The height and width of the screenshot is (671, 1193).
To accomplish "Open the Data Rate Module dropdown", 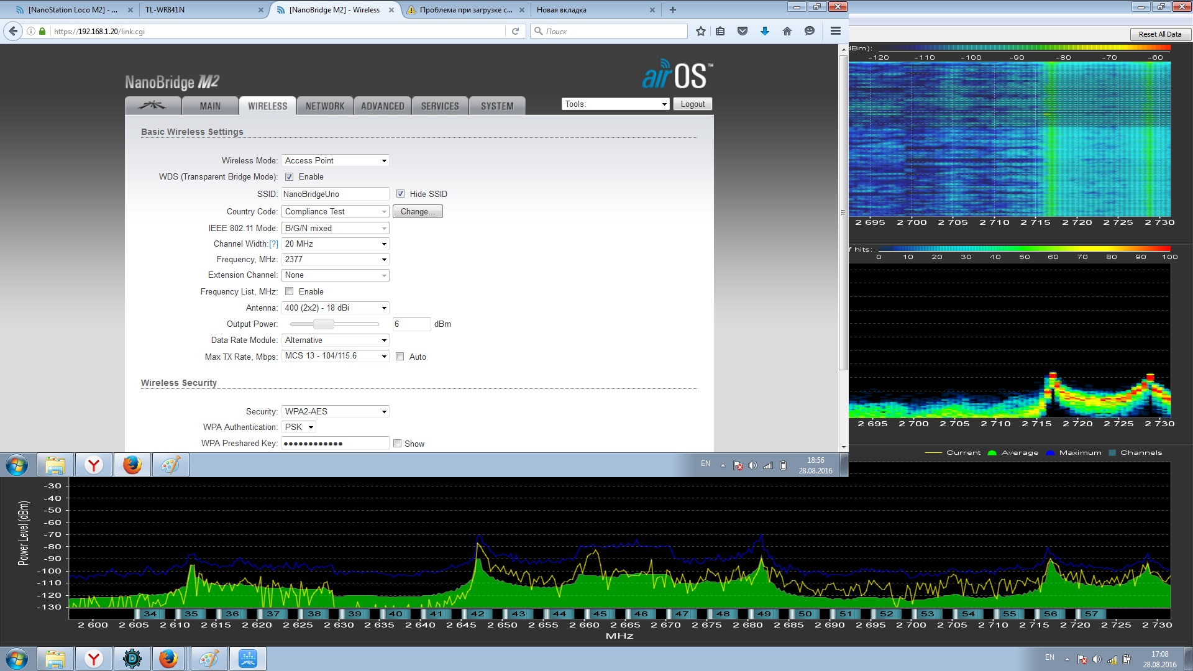I will pyautogui.click(x=336, y=340).
